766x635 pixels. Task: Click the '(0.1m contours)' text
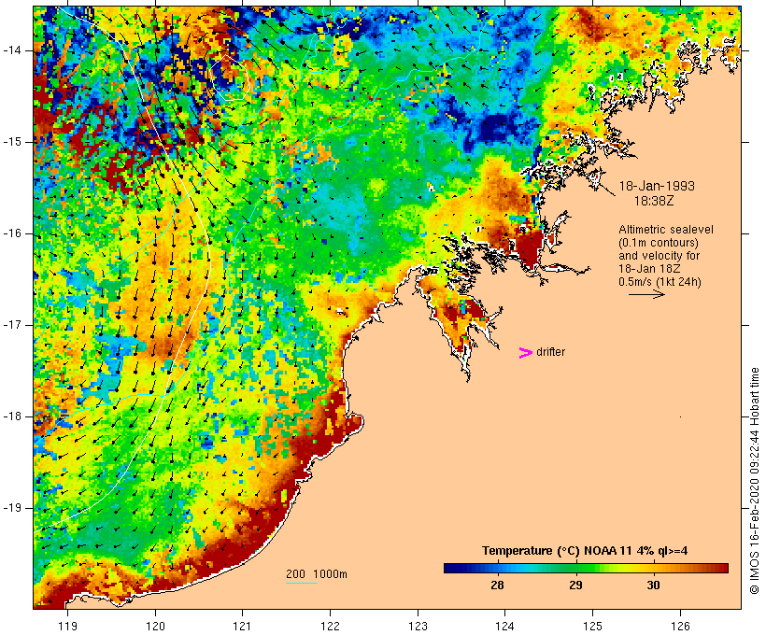click(x=659, y=243)
